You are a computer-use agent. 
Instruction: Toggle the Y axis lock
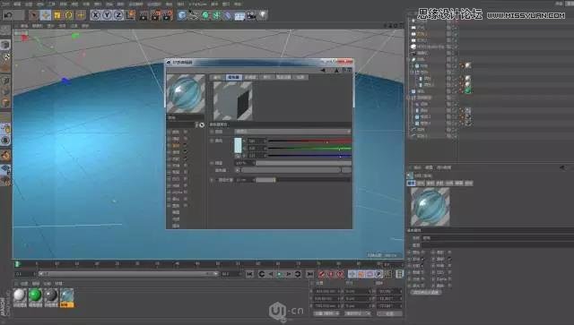[x=107, y=15]
